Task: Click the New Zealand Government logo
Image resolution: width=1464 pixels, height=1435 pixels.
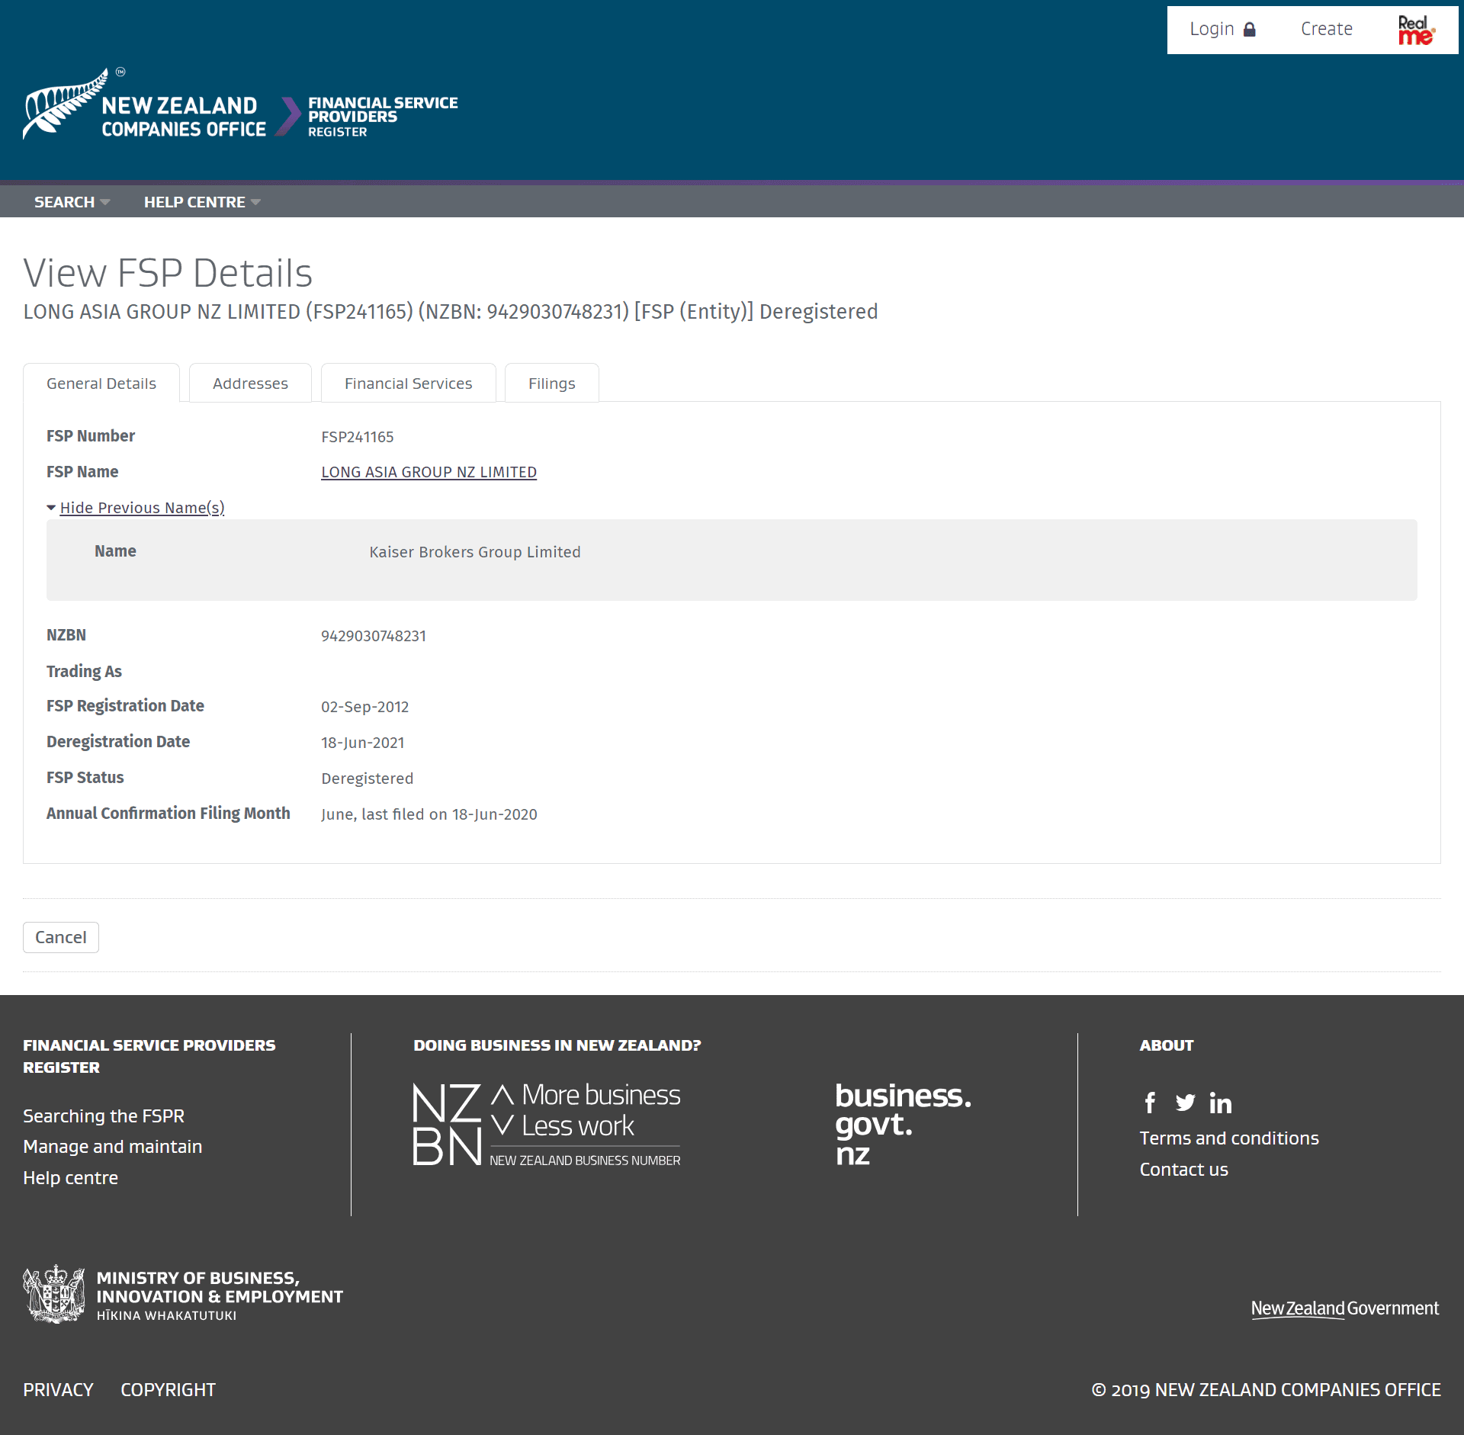Action: [x=1345, y=1308]
